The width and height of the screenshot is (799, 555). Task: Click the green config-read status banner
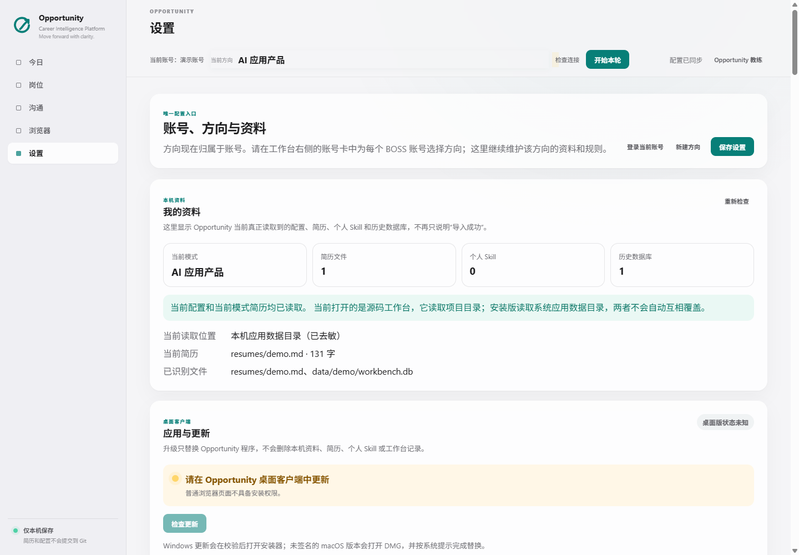(458, 307)
